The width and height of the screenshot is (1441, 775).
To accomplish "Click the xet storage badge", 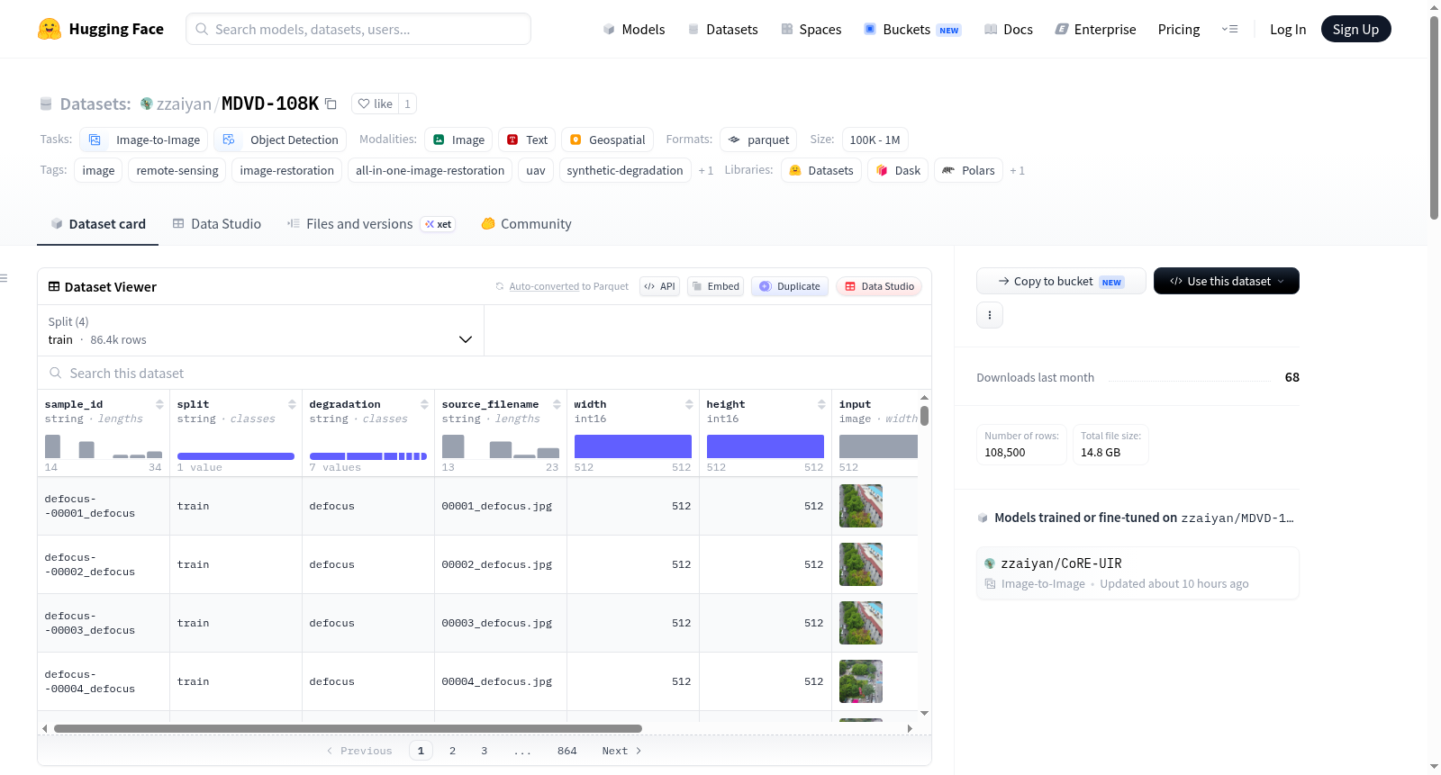I will tap(439, 224).
